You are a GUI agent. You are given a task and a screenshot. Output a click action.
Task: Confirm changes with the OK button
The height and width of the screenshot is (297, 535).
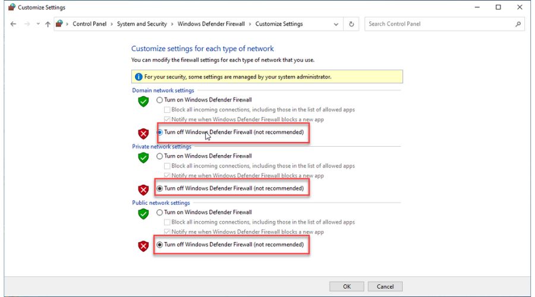[347, 286]
